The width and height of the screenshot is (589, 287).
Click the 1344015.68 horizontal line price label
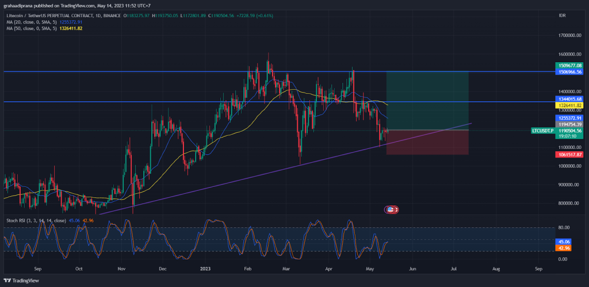click(569, 98)
